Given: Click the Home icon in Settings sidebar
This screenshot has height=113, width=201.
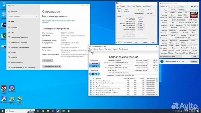Looking at the screenshot, I should click(9, 11).
